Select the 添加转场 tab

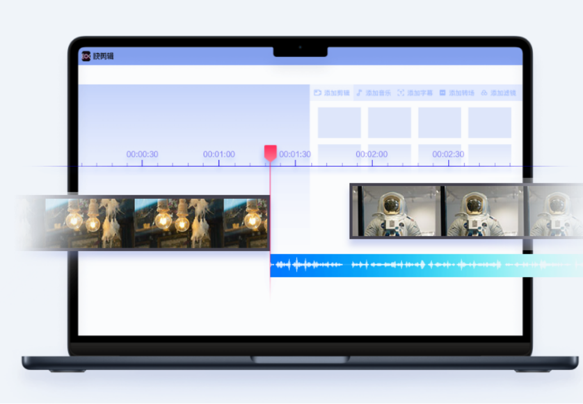(x=457, y=93)
